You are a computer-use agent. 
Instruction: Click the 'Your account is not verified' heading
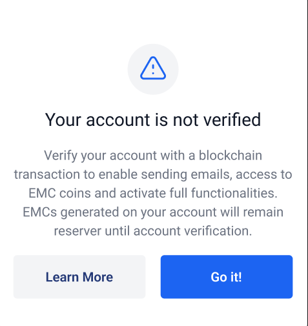tap(153, 119)
